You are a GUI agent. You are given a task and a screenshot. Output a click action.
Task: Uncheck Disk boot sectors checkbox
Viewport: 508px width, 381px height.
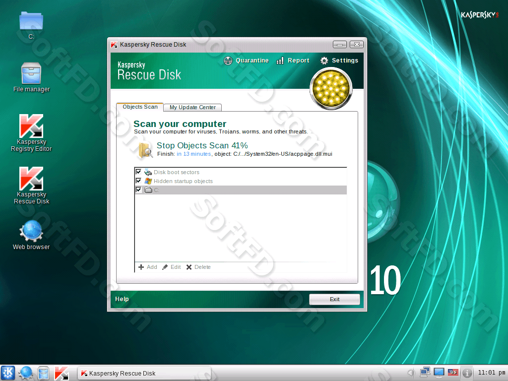point(139,172)
